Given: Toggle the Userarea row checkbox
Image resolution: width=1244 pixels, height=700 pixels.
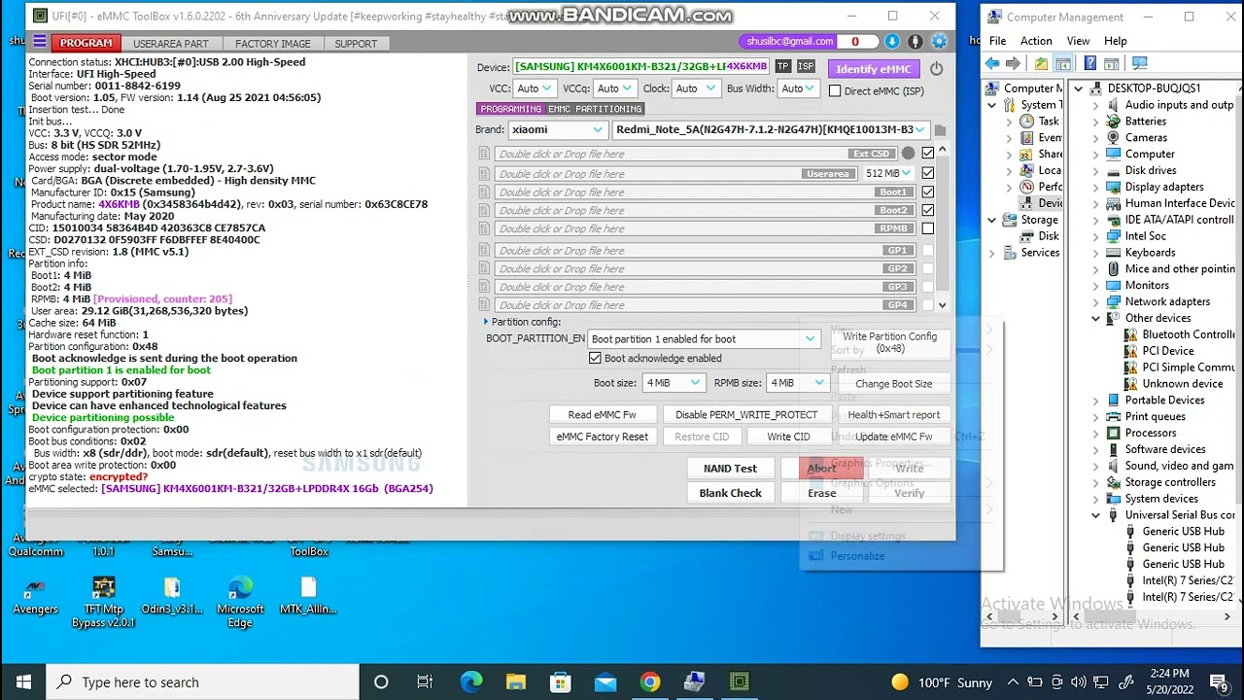Looking at the screenshot, I should click(928, 173).
